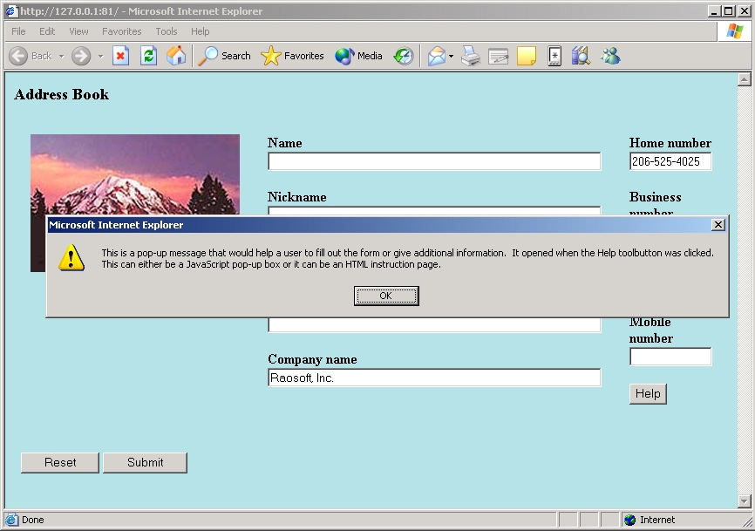Image resolution: width=755 pixels, height=531 pixels.
Task: Open the Back history dropdown arrow
Action: coord(61,57)
